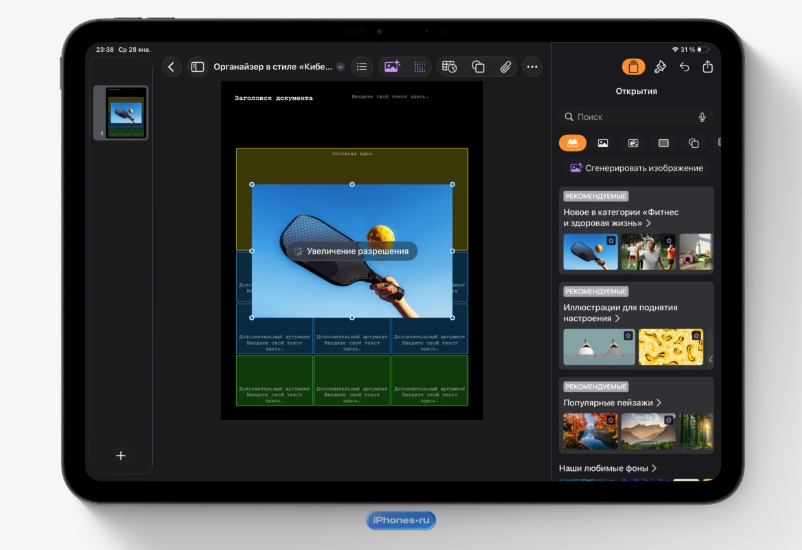Toggle the page sidebar view button

tap(197, 67)
